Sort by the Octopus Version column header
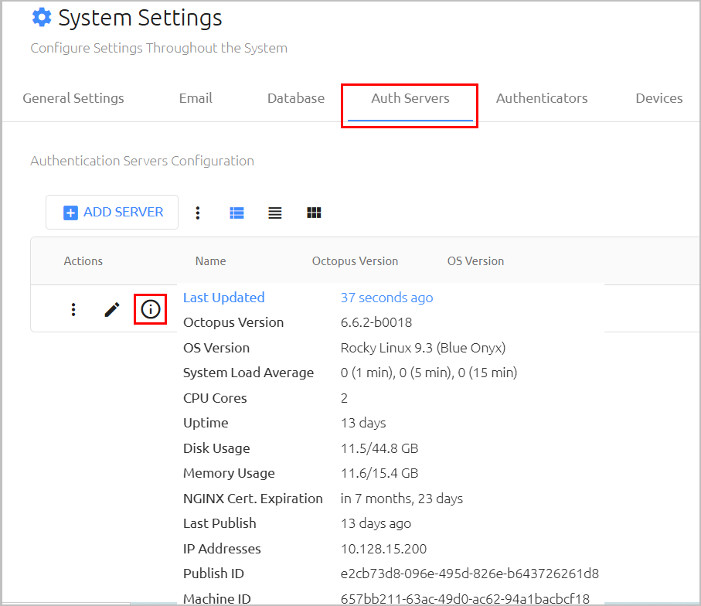 pyautogui.click(x=355, y=260)
